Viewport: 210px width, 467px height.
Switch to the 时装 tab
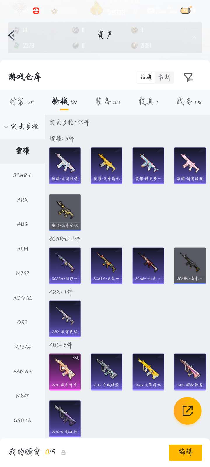pyautogui.click(x=22, y=102)
